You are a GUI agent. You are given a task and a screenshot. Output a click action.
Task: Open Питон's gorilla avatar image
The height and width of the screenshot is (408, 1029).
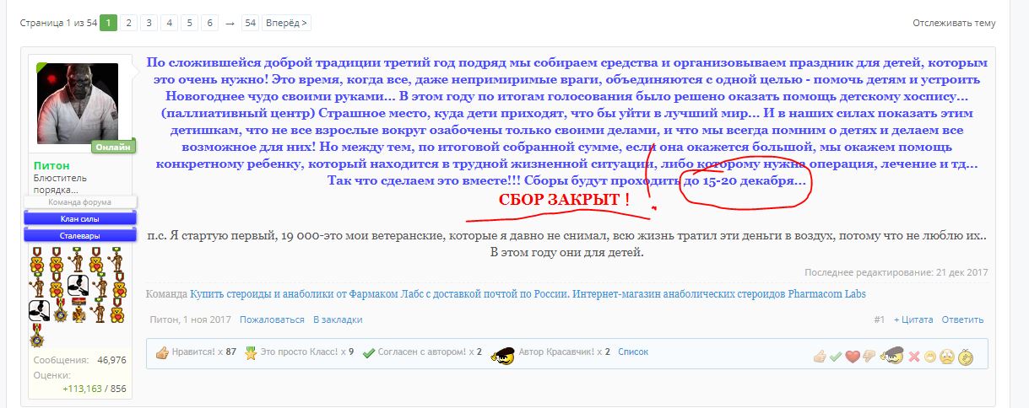[78, 104]
